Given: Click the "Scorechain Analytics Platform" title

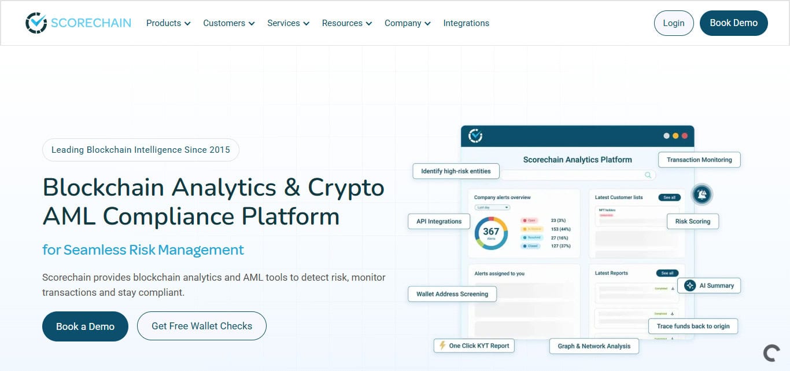Looking at the screenshot, I should tap(578, 159).
